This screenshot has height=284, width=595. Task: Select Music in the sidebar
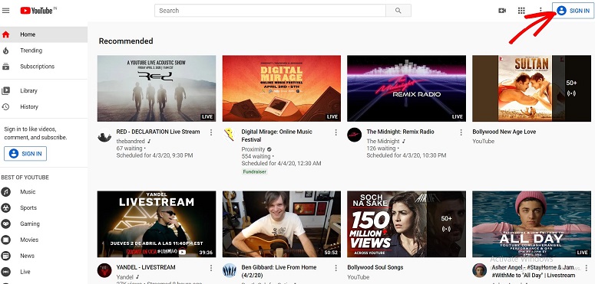point(44,191)
